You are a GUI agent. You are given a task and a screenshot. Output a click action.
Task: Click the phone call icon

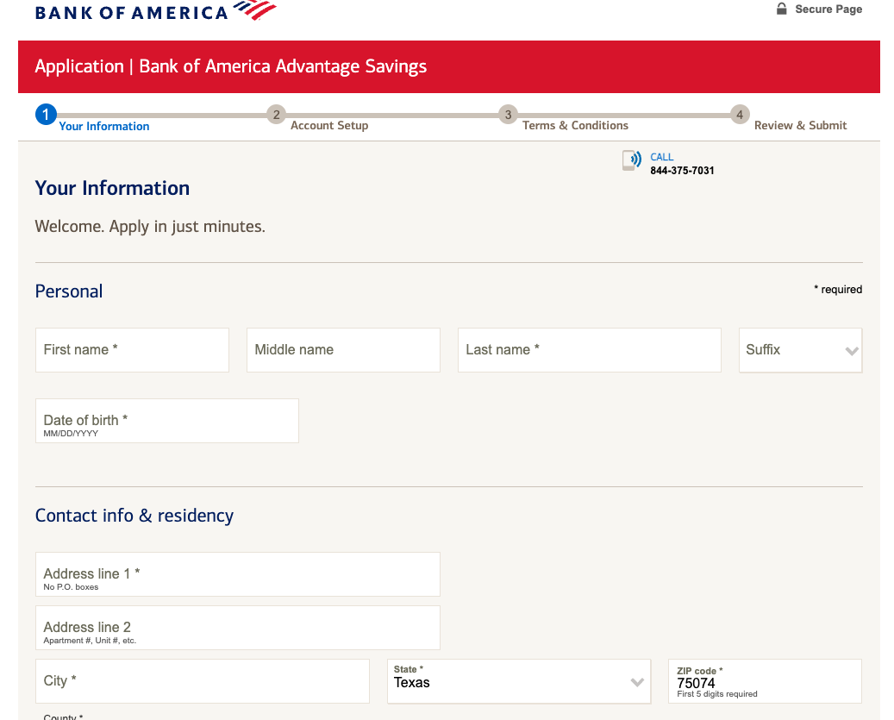pyautogui.click(x=632, y=160)
